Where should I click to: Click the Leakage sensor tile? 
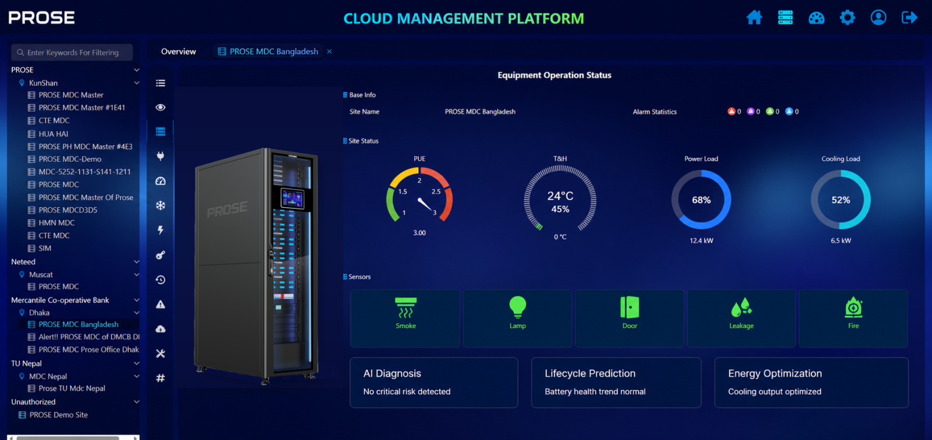[x=742, y=318]
